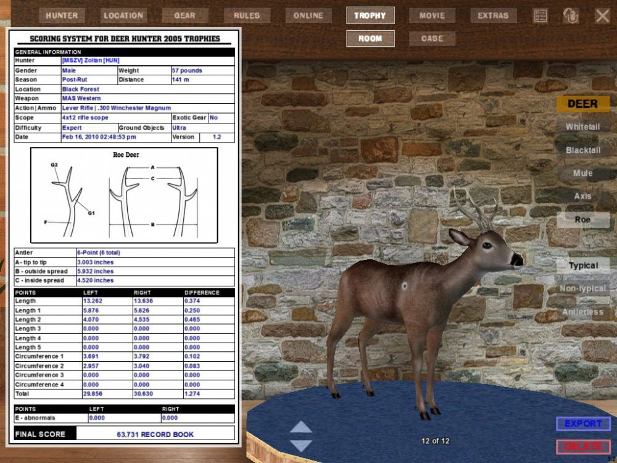
Task: Go to previous trophy with up arrow
Action: point(301,427)
